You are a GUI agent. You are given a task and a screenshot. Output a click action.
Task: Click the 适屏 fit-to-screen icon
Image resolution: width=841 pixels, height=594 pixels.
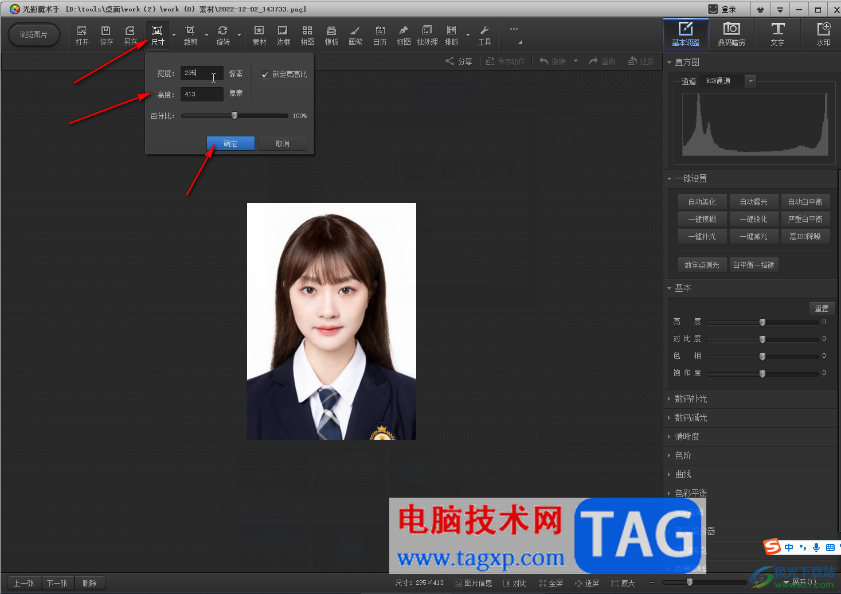click(587, 583)
